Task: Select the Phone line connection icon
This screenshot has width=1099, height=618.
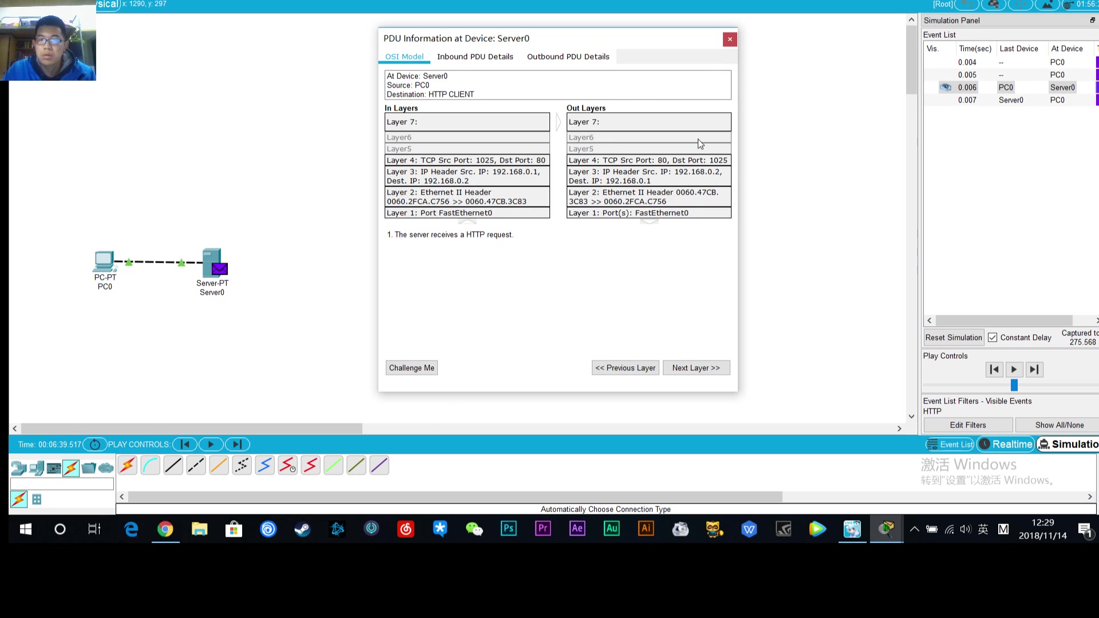Action: 242,466
